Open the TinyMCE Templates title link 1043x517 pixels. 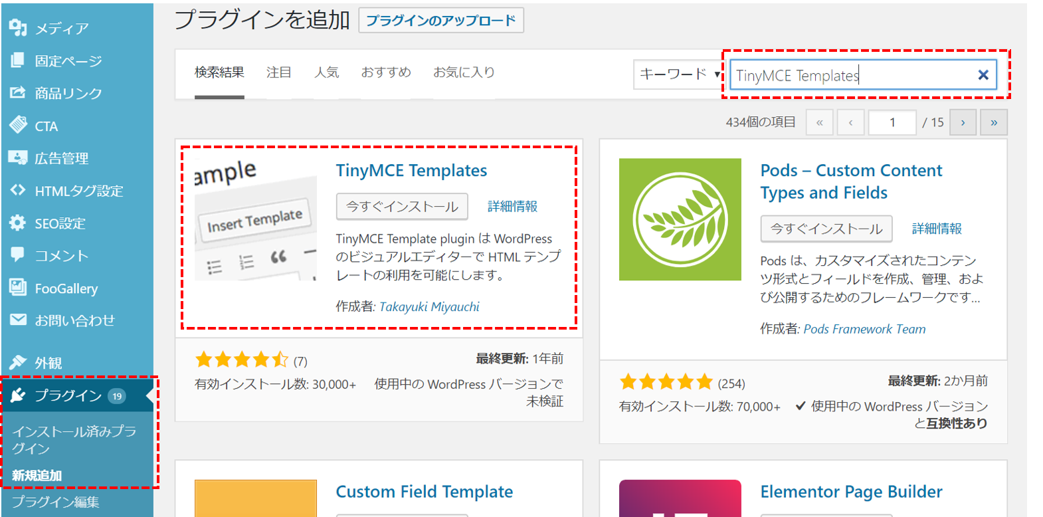pos(411,171)
